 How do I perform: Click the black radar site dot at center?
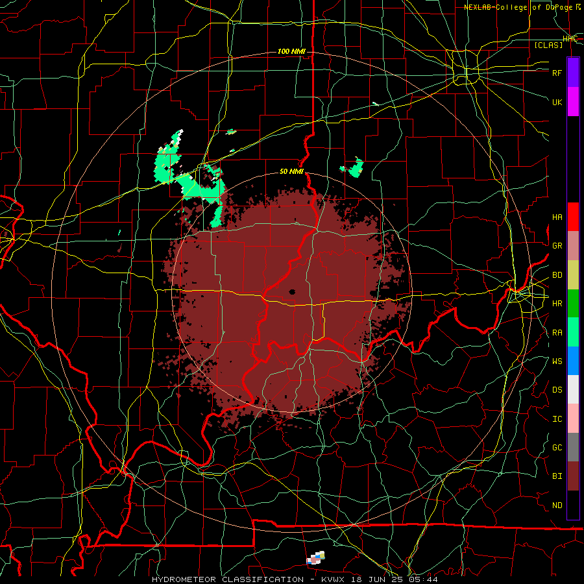coord(292,292)
